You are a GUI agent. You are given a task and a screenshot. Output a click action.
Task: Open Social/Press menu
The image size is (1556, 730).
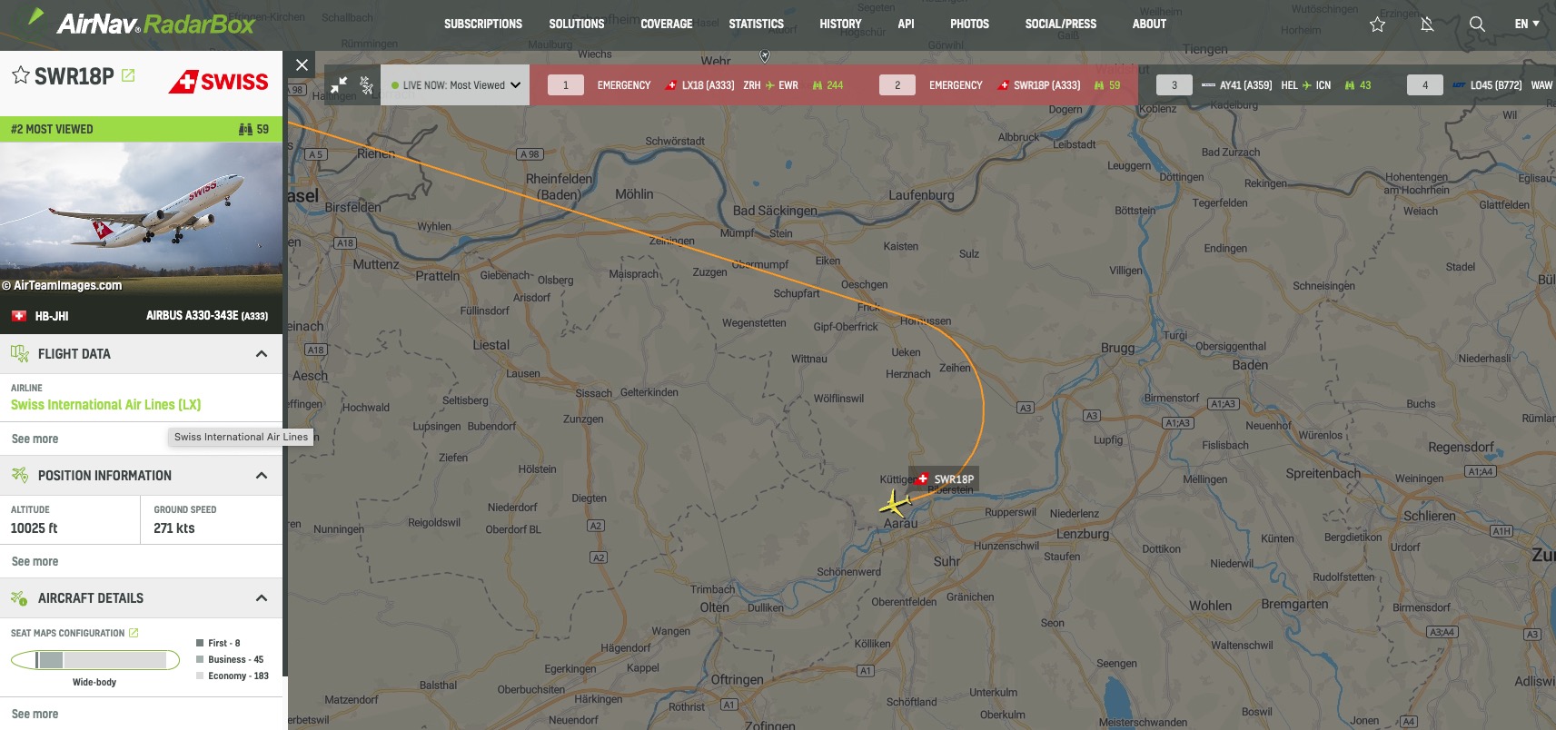1060,24
